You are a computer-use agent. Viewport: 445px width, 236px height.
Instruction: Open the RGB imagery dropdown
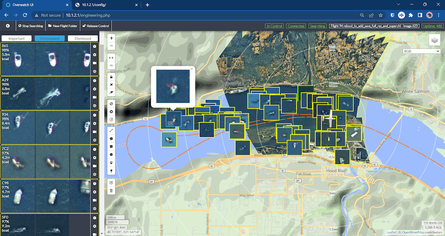click(421, 51)
